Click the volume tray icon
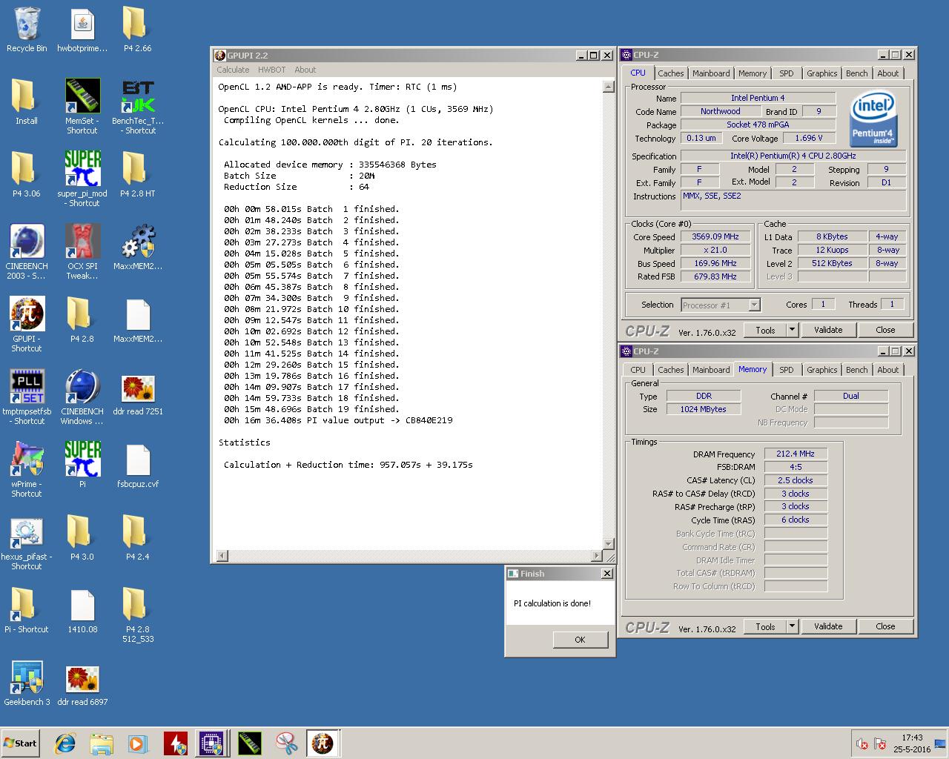This screenshot has width=949, height=759. point(862,743)
